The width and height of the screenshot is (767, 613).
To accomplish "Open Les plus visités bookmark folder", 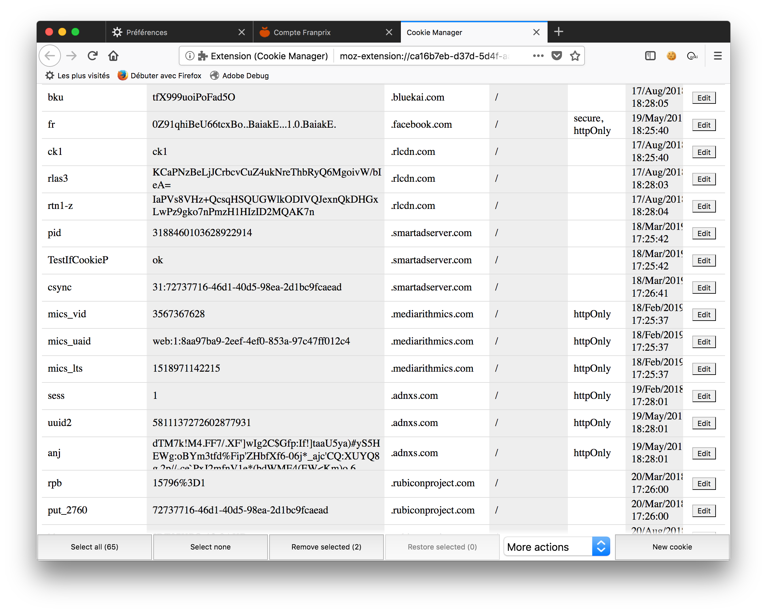I will click(x=78, y=75).
